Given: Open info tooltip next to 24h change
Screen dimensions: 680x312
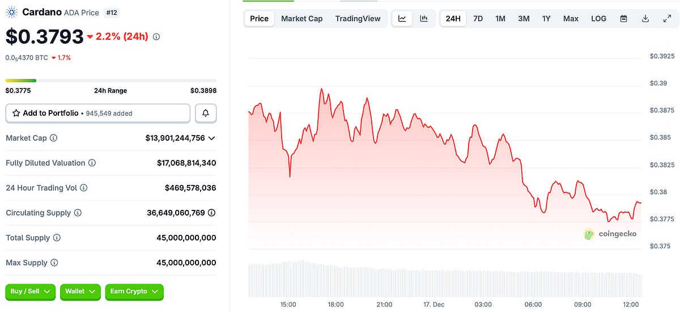Looking at the screenshot, I should tap(156, 36).
